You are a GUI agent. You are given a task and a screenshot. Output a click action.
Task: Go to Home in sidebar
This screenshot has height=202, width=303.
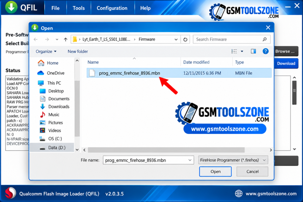tap(53, 63)
